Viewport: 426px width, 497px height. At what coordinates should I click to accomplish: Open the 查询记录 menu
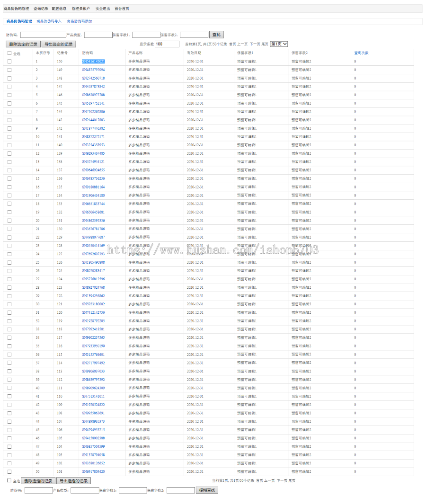[x=41, y=9]
